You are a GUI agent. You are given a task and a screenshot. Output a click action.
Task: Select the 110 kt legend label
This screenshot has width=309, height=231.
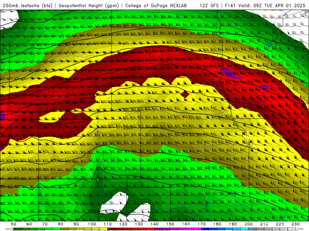point(108,224)
